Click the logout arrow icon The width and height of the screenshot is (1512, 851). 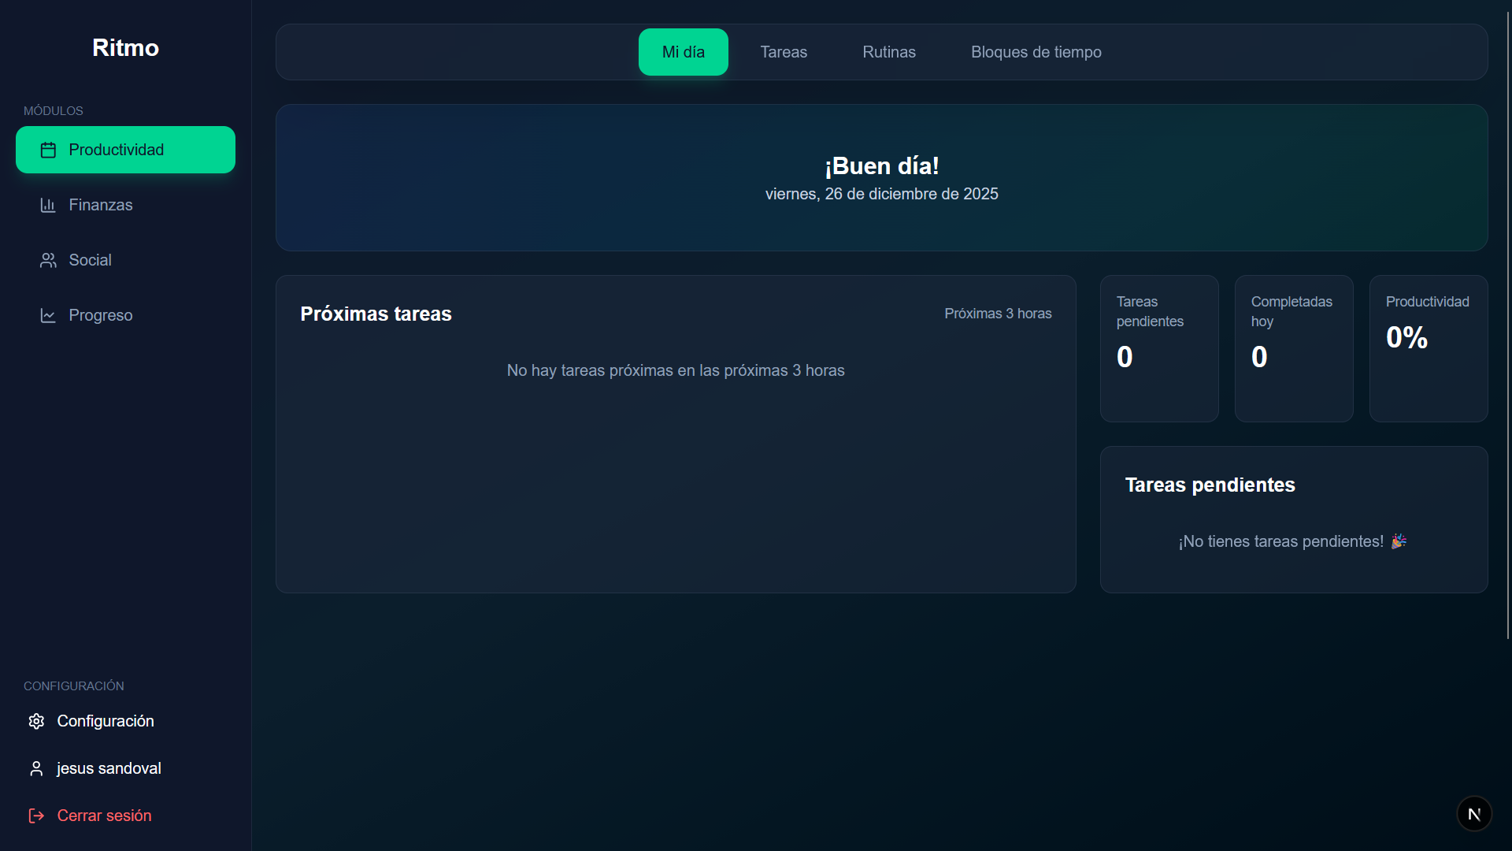point(35,816)
